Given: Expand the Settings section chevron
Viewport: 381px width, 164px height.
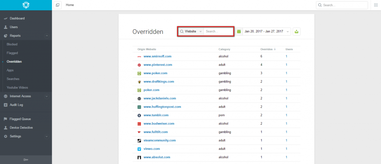Looking at the screenshot, I should coord(47,137).
